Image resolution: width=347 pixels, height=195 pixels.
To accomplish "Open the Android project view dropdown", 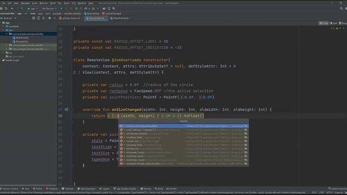I will [9, 18].
